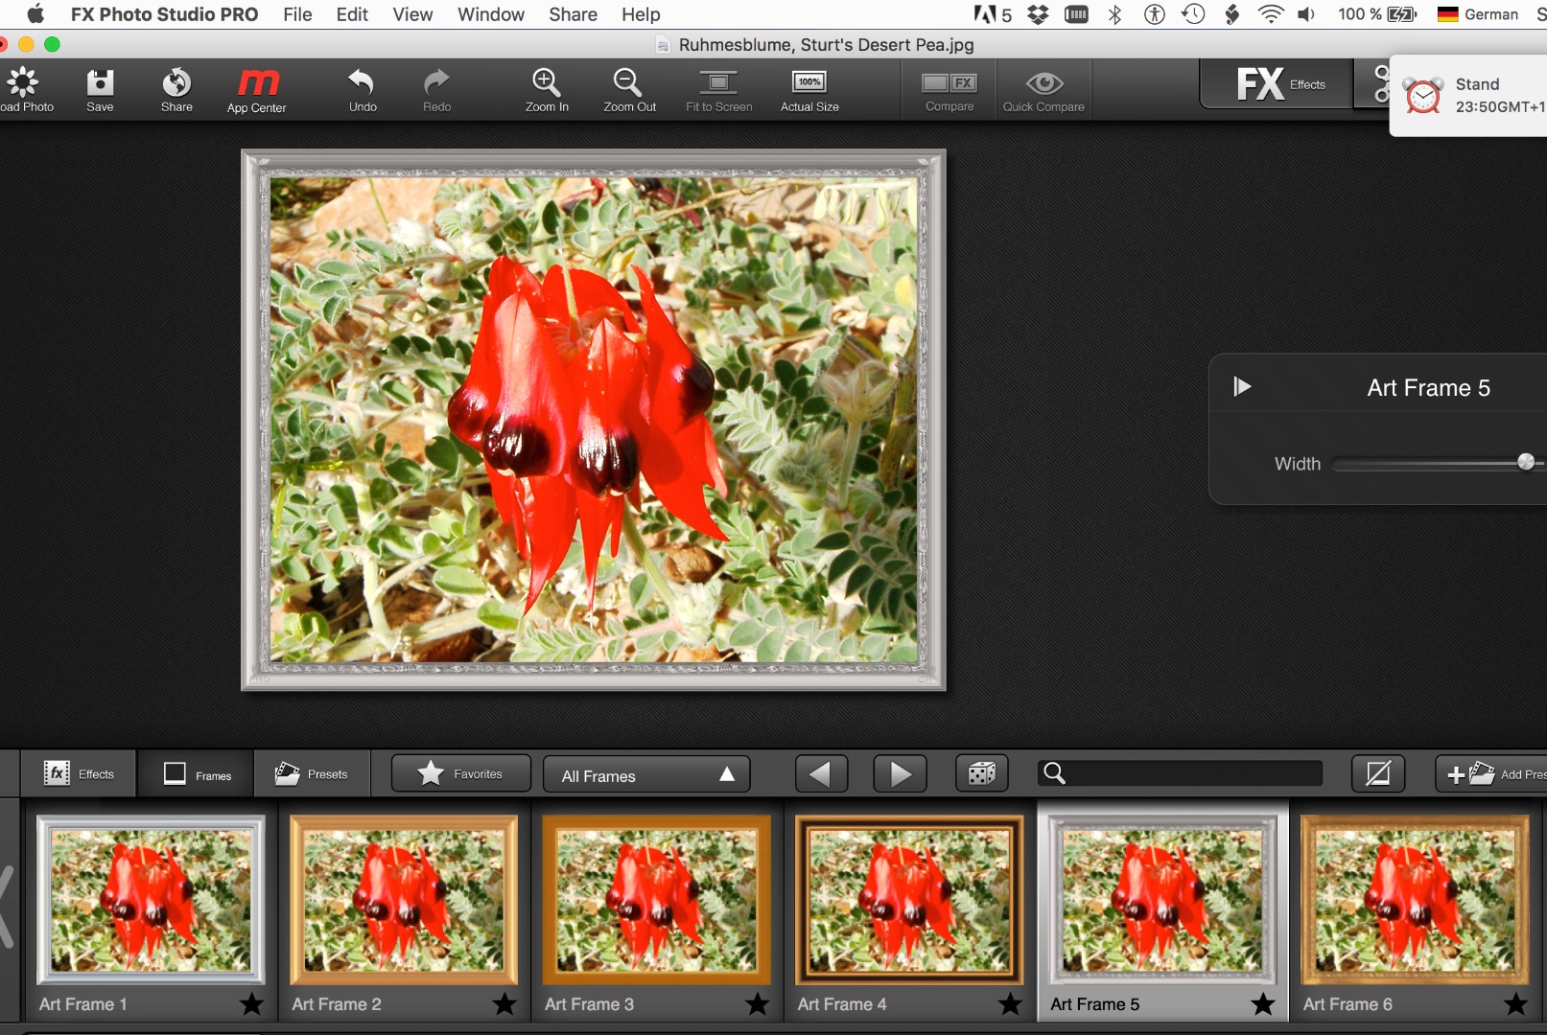Open the Time Machine menu bar icon

pyautogui.click(x=1193, y=14)
